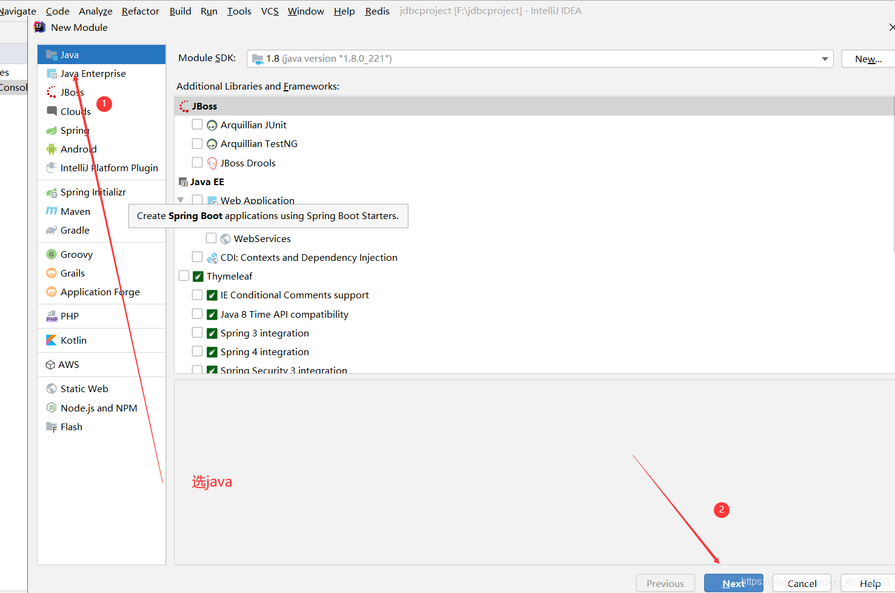
Task: Select the Clouds module icon
Action: pyautogui.click(x=52, y=111)
